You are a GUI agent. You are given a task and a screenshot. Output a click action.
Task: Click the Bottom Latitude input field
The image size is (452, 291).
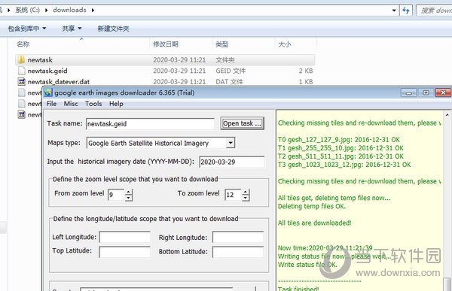[238, 252]
